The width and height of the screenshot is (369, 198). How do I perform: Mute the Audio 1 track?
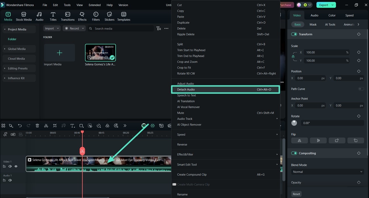point(10,180)
